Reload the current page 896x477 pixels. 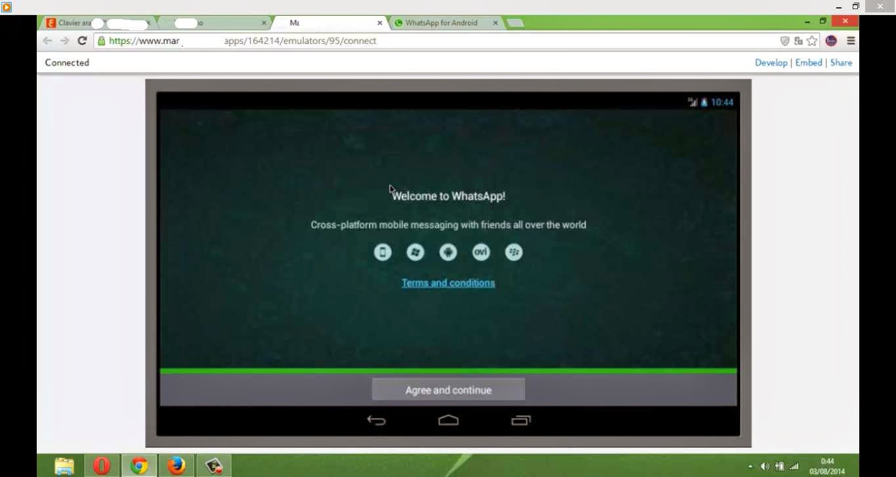82,41
